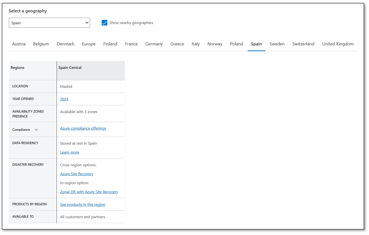Click Cross-region options text

(78, 165)
